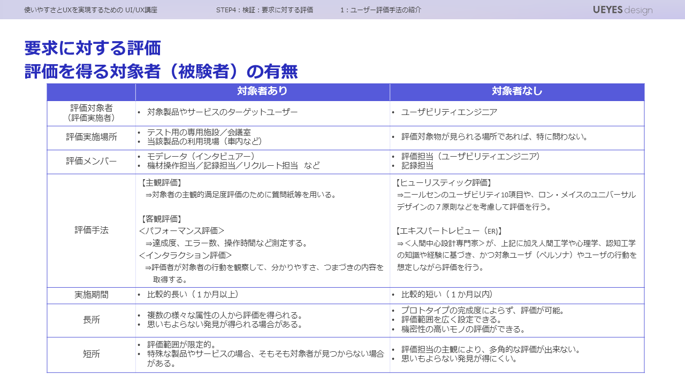Click the 評価手法 row label

92,230
